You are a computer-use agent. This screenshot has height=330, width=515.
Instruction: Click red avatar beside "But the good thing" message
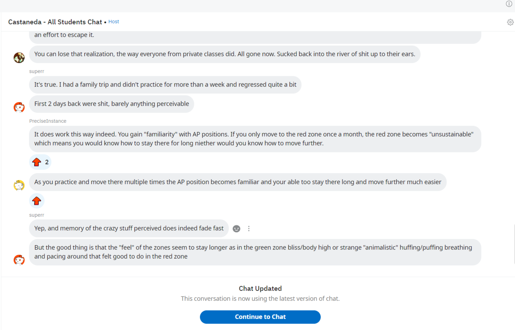click(x=19, y=260)
